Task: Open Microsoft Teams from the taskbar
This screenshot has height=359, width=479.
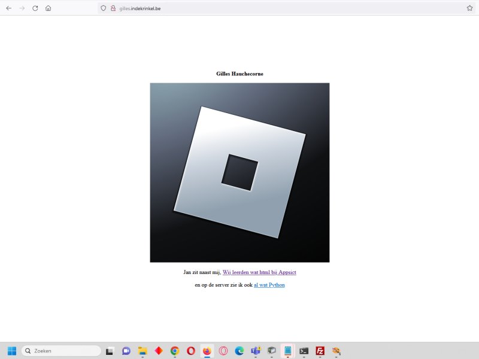Action: [x=256, y=351]
